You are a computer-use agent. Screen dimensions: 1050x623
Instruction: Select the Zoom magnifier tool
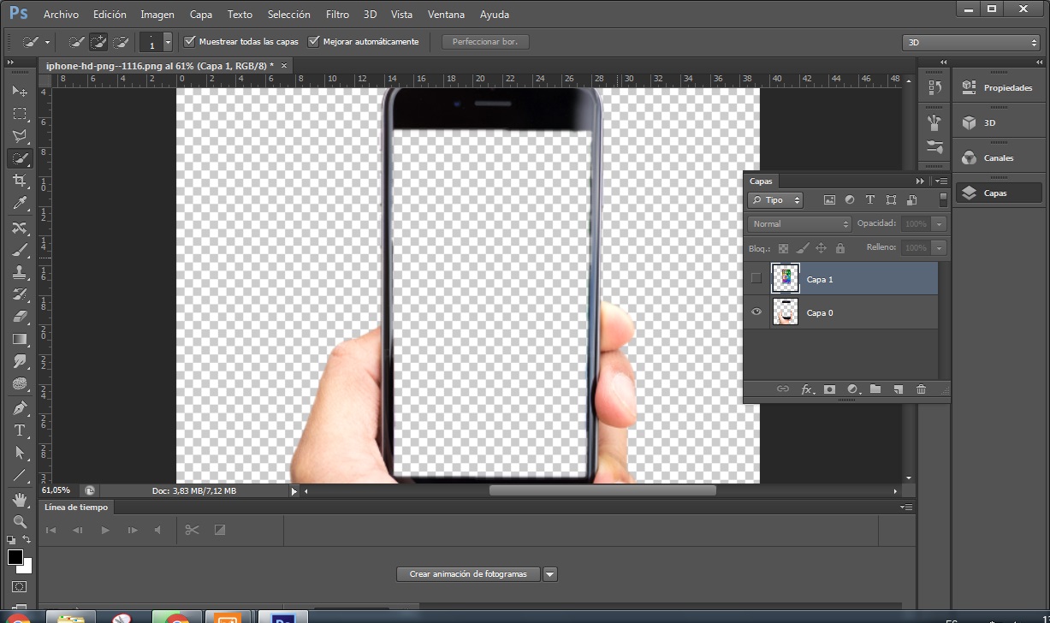point(20,521)
